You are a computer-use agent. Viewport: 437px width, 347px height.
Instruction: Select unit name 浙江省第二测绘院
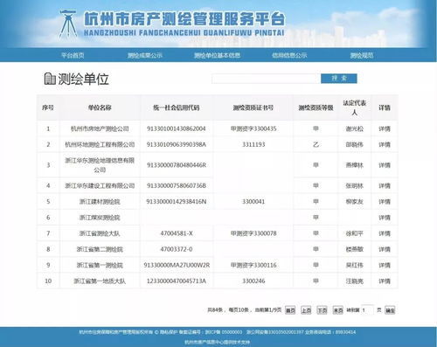tap(100, 249)
